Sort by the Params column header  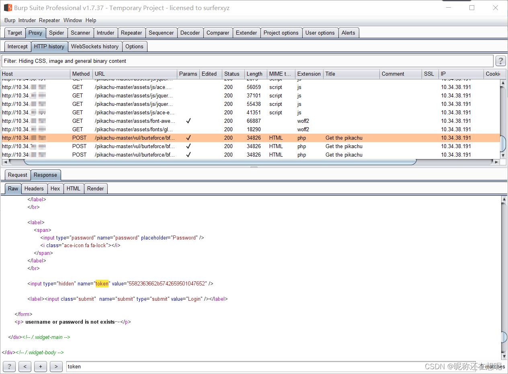[188, 74]
